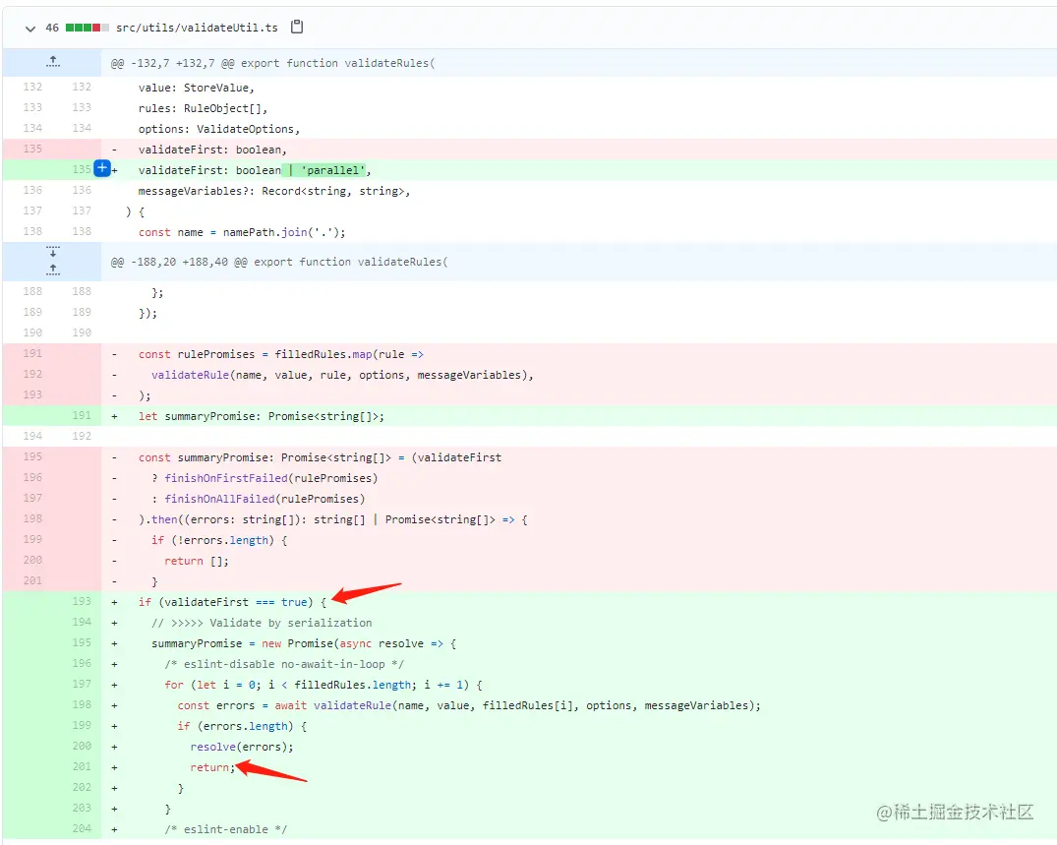Select old line number 195

32,457
